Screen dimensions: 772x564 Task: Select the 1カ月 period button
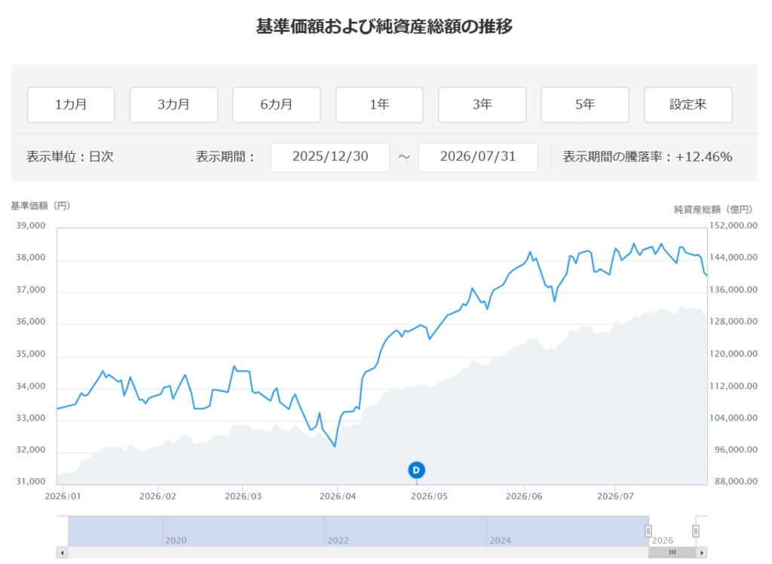(71, 104)
